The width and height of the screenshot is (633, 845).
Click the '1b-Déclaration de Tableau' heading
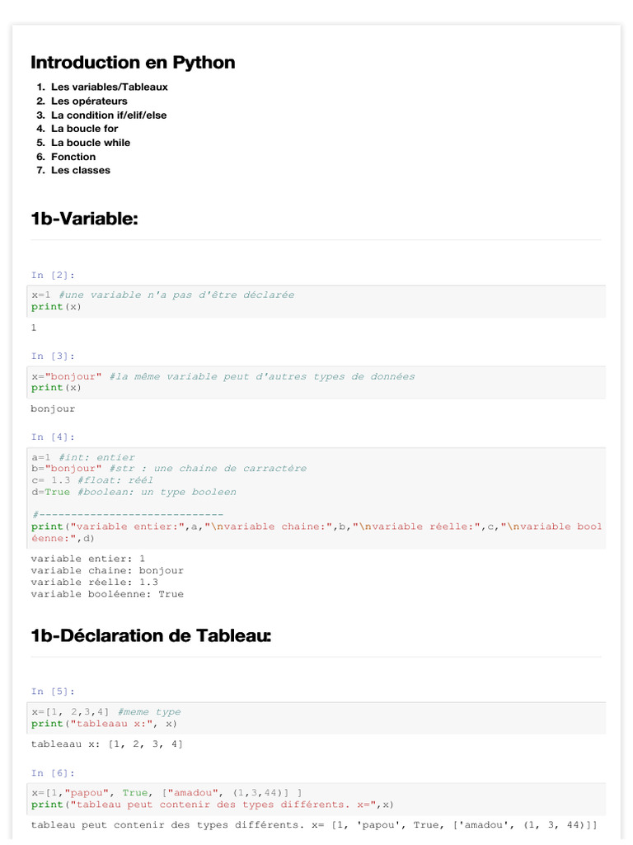pyautogui.click(x=151, y=636)
